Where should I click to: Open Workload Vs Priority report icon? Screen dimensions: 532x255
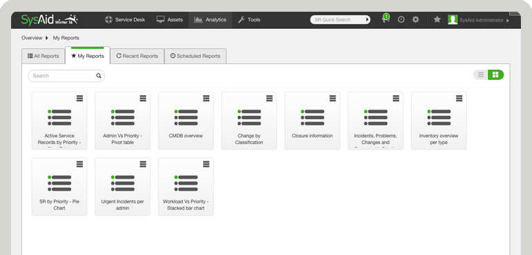click(186, 183)
